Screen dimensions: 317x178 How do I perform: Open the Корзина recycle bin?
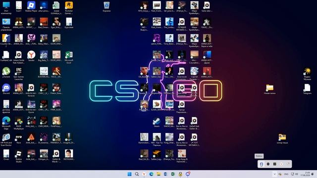(106, 6)
